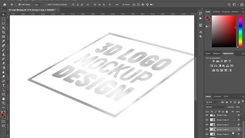Screen dimensions: 245x138
Task: Click the three-dots more align options button
Action: coord(117,5)
